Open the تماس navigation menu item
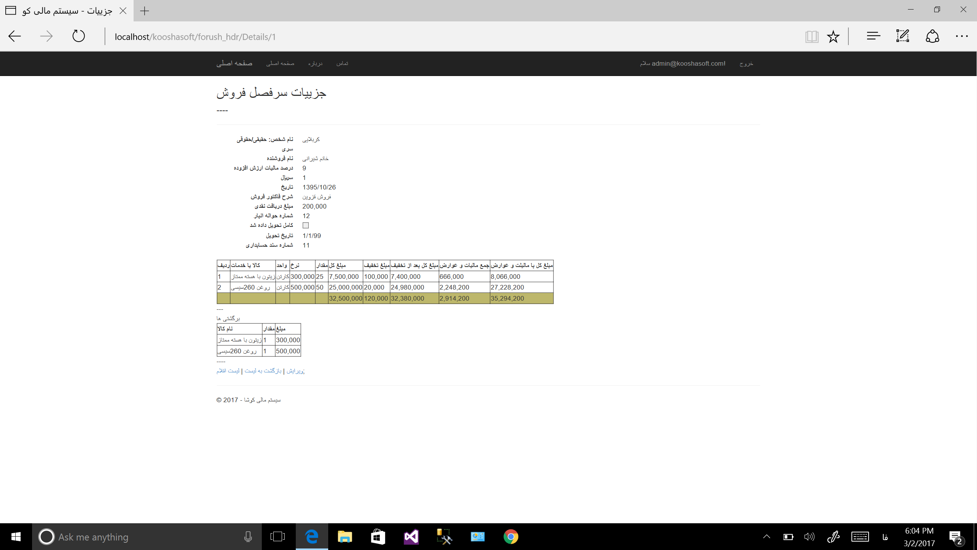The image size is (977, 550). [342, 63]
